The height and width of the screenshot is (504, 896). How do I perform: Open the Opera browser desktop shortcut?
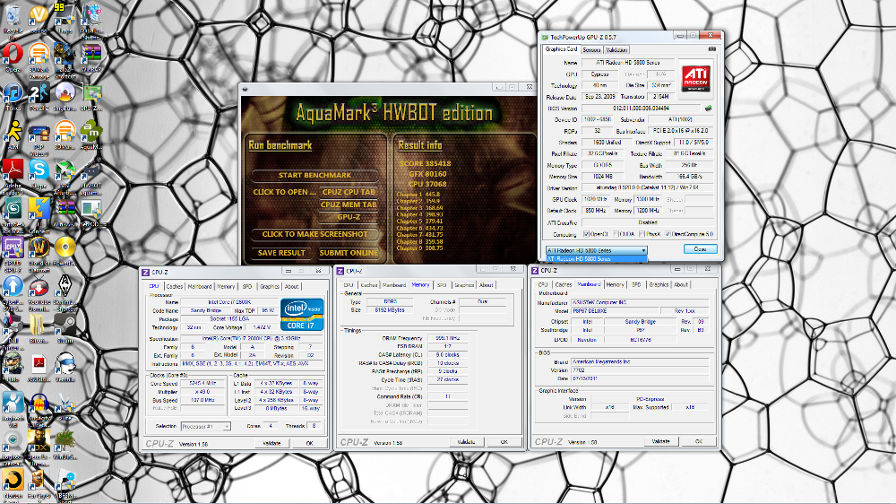pyautogui.click(x=13, y=56)
